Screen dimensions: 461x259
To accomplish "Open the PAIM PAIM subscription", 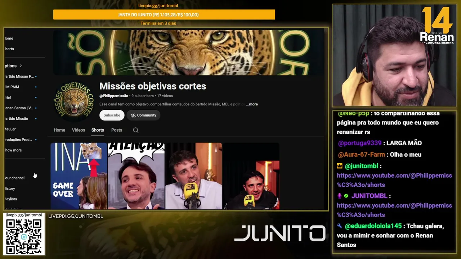I will 12,87.
